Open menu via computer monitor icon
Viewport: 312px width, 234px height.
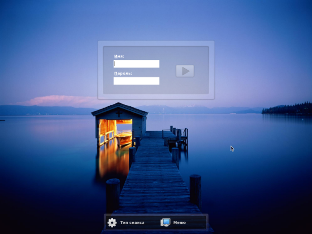[x=166, y=222]
